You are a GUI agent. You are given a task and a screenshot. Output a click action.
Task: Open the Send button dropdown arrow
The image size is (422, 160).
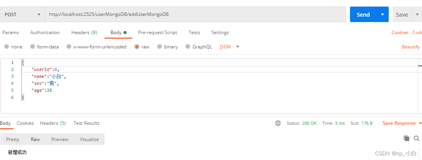(x=383, y=15)
